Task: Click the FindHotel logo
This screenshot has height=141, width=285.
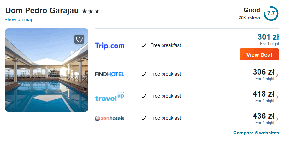Action: (110, 74)
